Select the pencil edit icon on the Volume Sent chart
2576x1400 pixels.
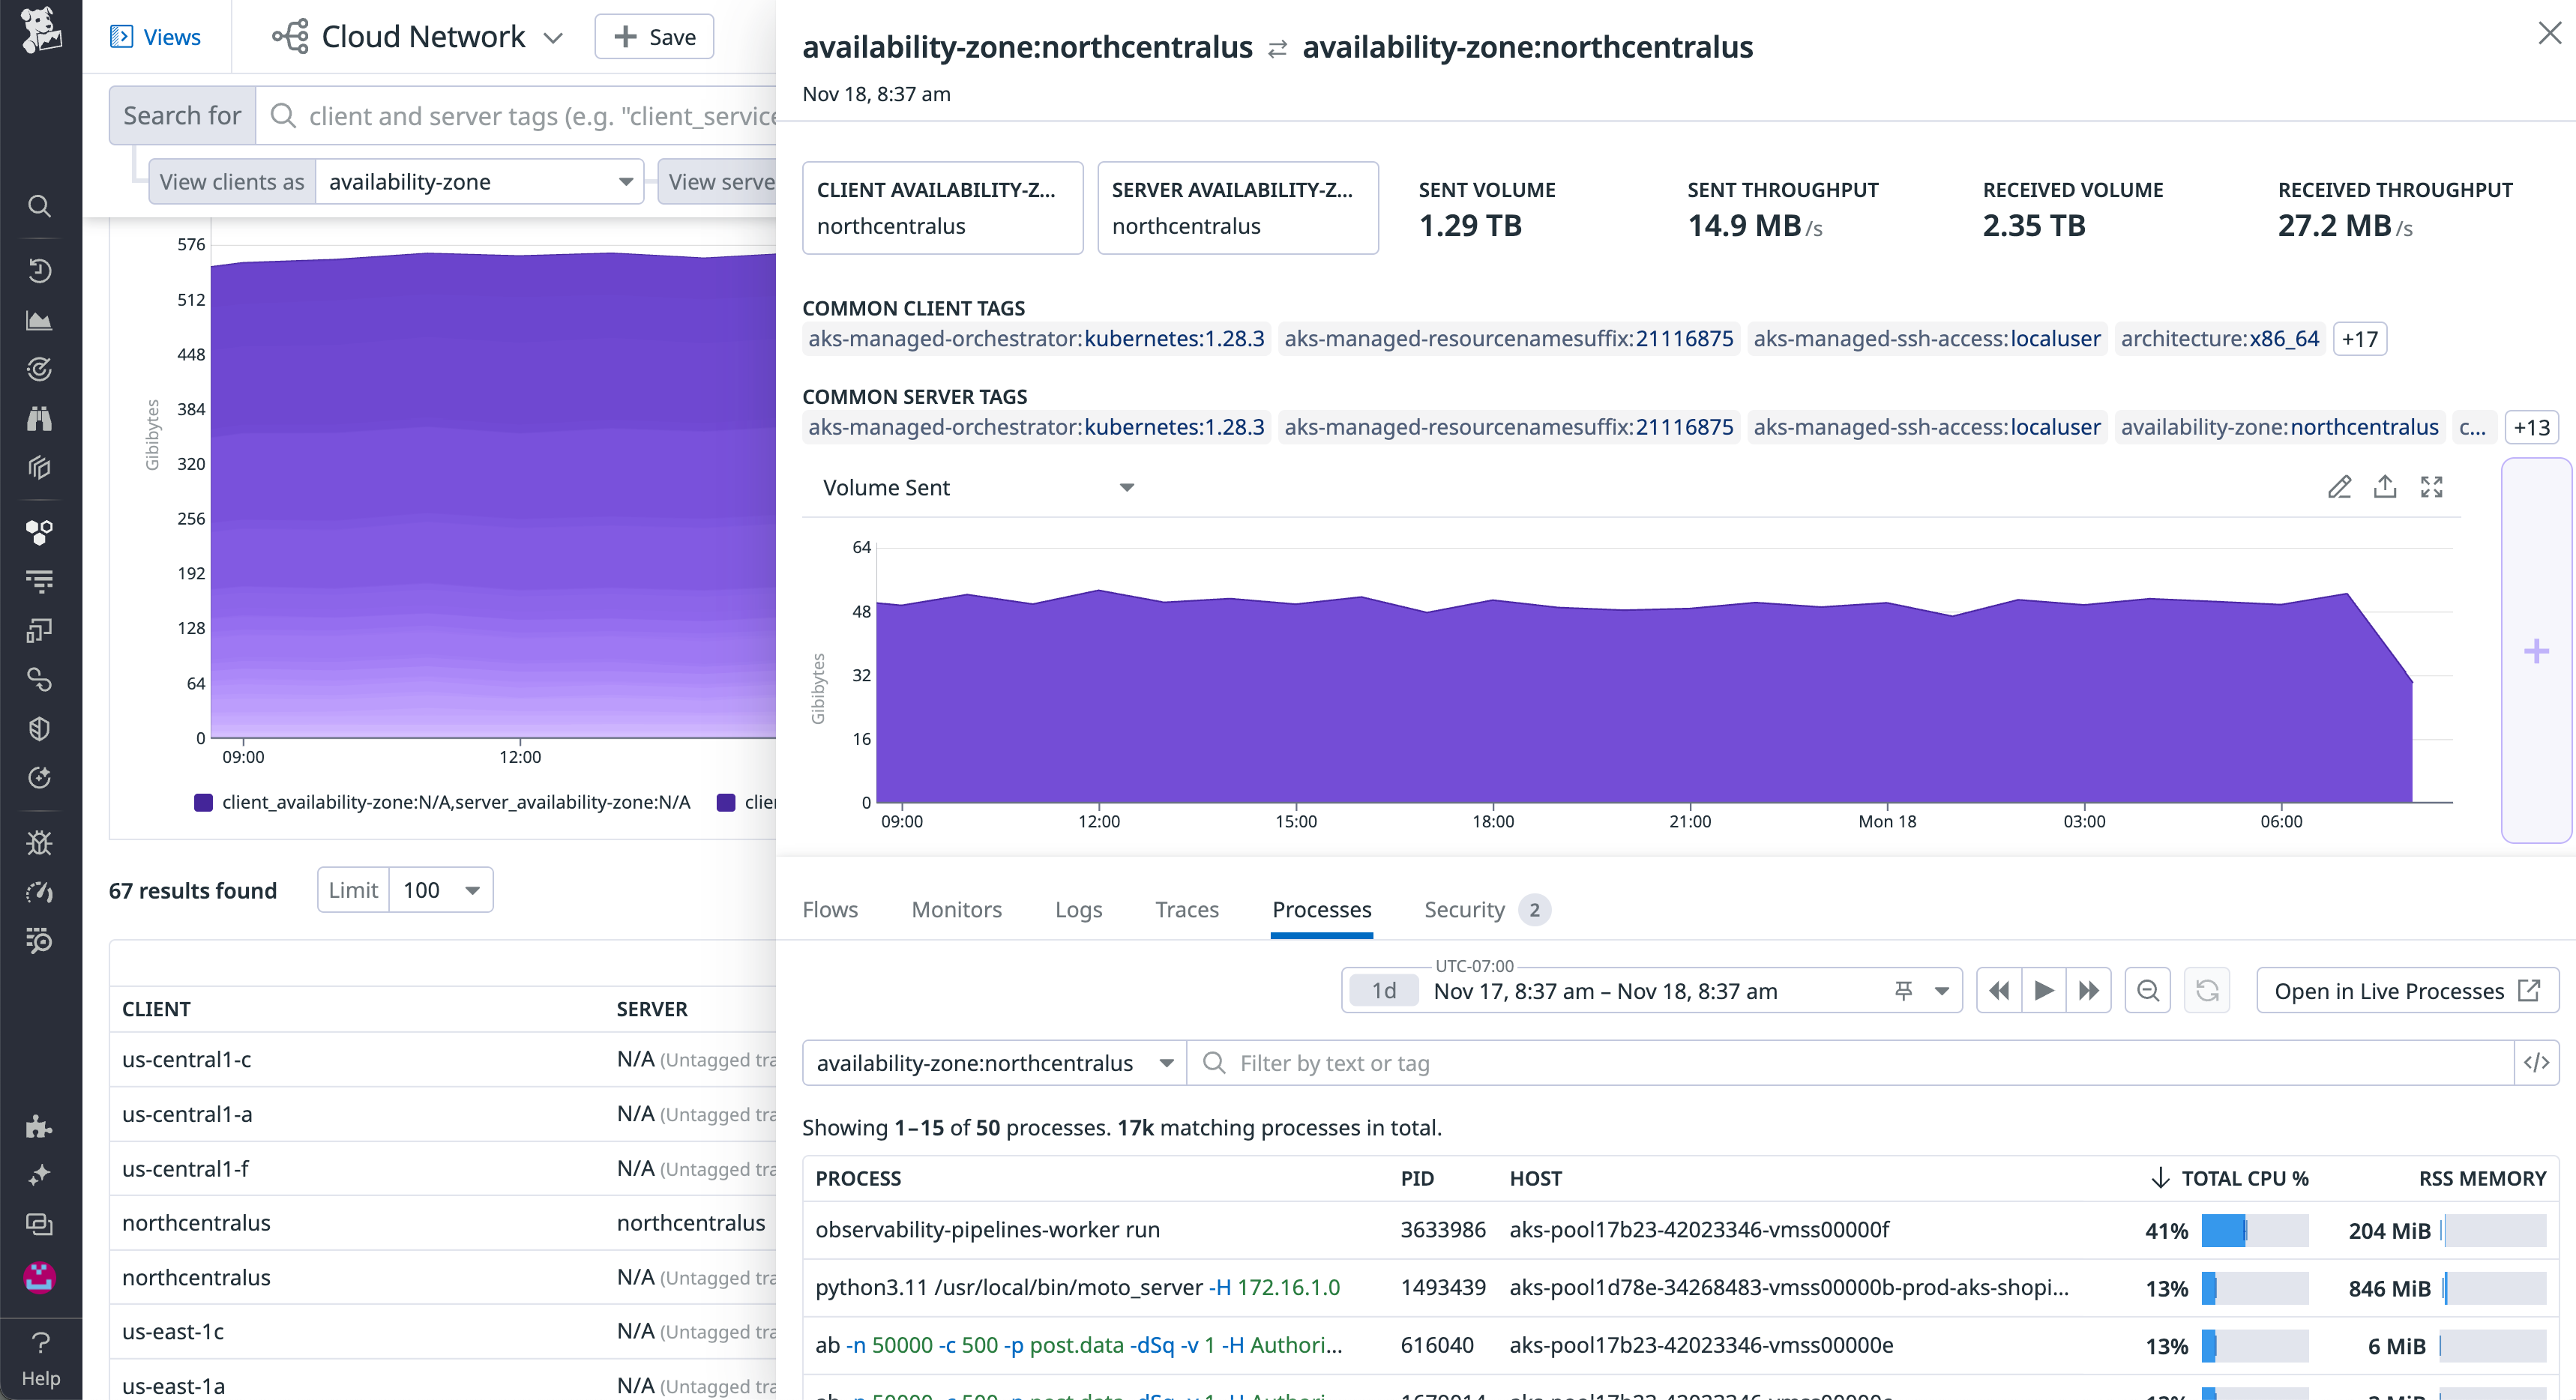(2340, 487)
